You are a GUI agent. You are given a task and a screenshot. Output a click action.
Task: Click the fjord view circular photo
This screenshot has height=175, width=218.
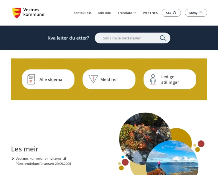172,158
